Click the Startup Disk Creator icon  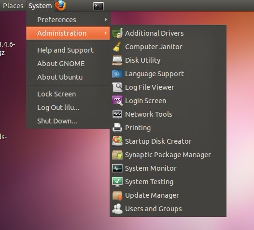(117, 141)
